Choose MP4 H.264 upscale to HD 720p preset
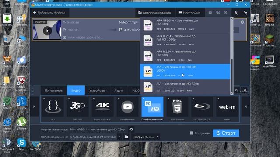 pos(185,56)
